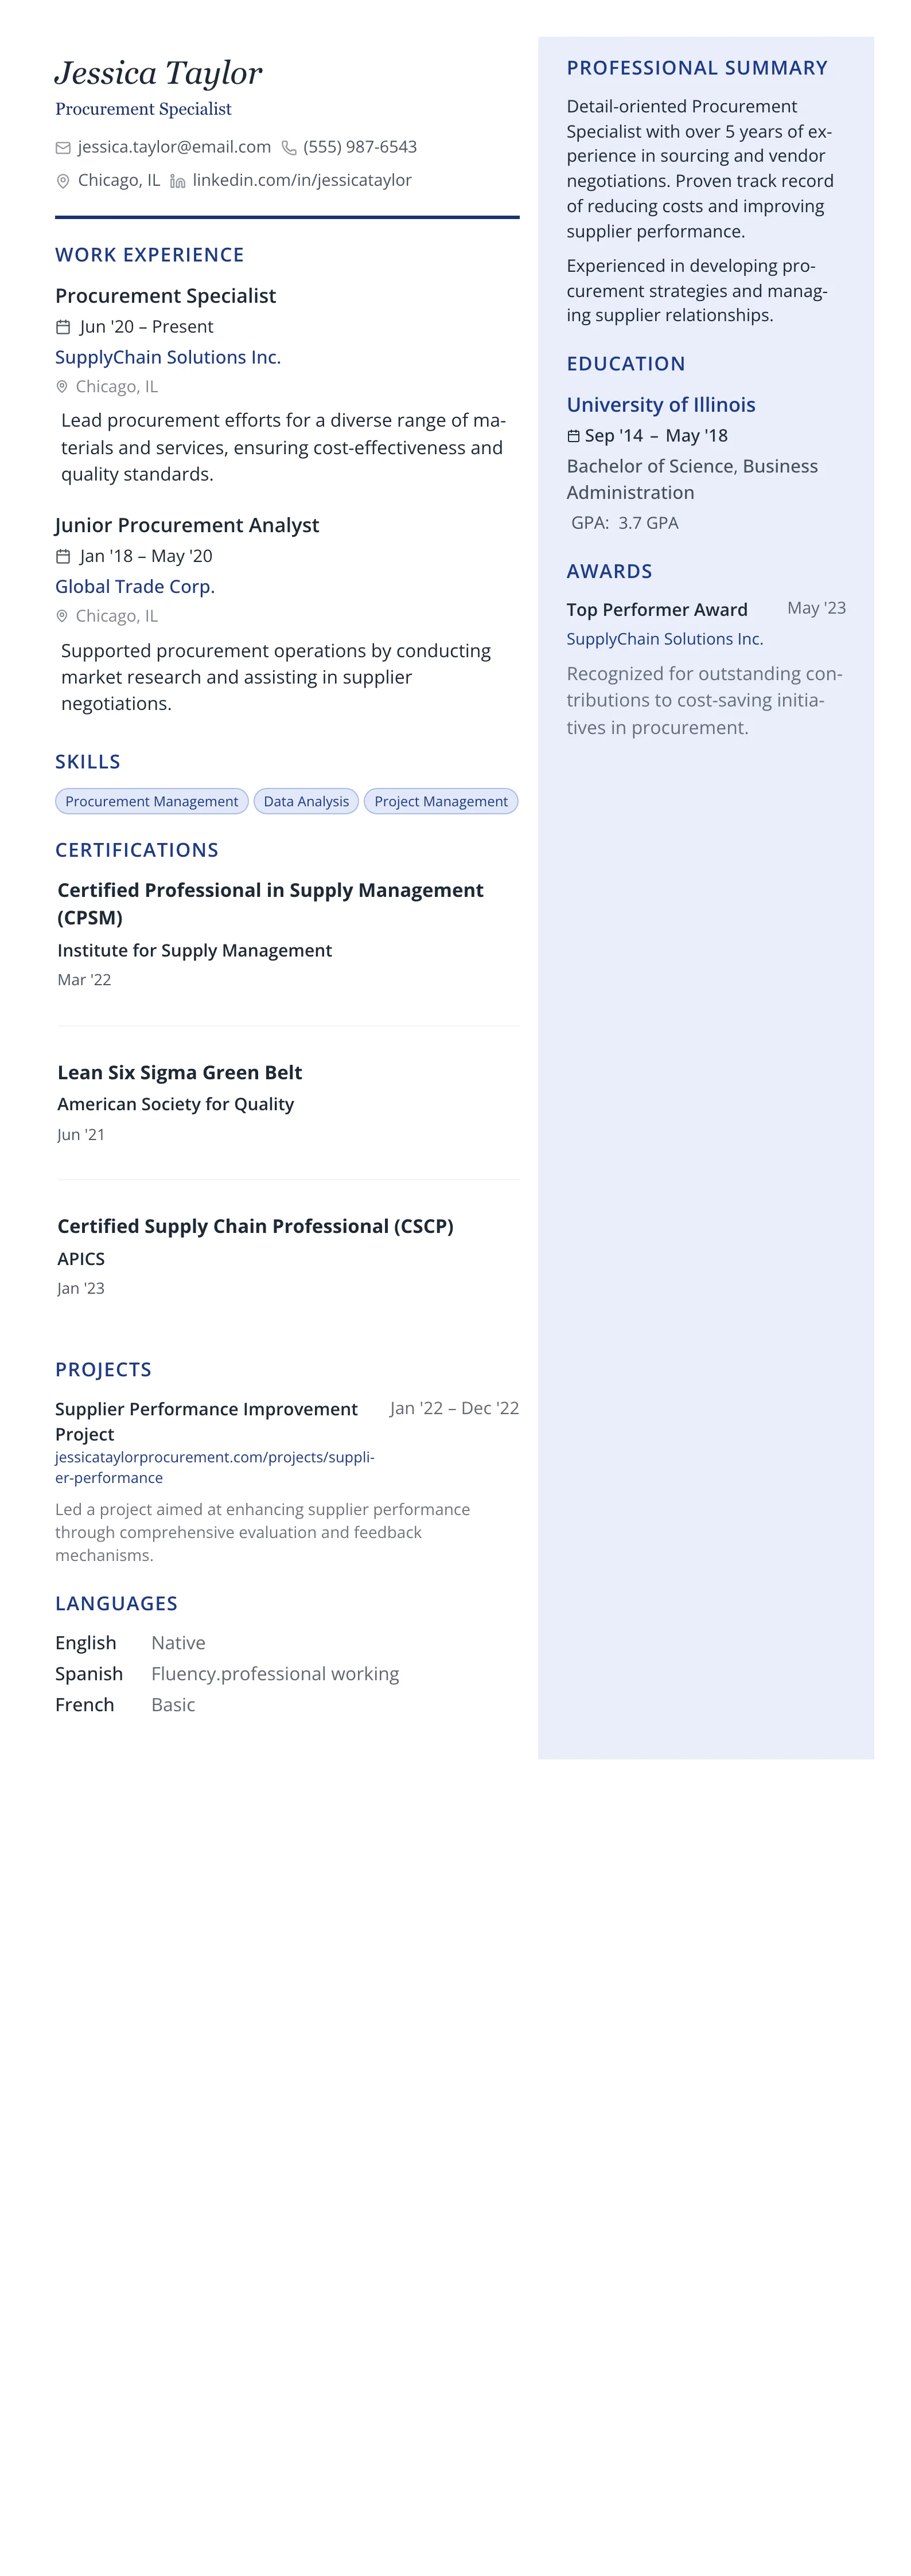Image resolution: width=911 pixels, height=2576 pixels.
Task: Select the Procurement Management skill tag
Action: 152,801
